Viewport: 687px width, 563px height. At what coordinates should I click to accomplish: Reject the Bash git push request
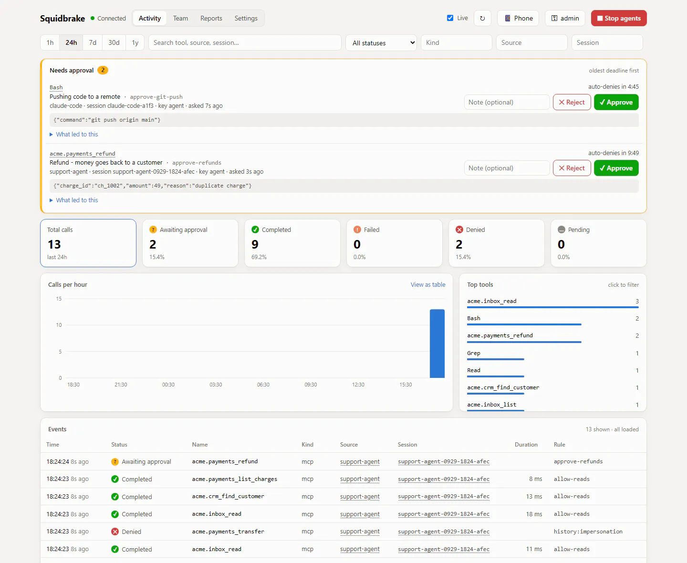tap(572, 102)
